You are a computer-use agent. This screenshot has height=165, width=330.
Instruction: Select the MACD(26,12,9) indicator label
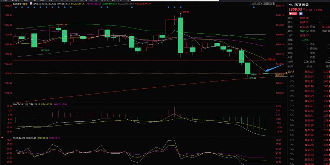click(x=20, y=104)
